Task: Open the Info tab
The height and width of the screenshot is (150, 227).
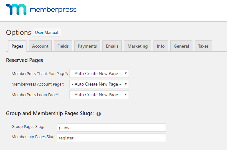Action: (x=161, y=46)
